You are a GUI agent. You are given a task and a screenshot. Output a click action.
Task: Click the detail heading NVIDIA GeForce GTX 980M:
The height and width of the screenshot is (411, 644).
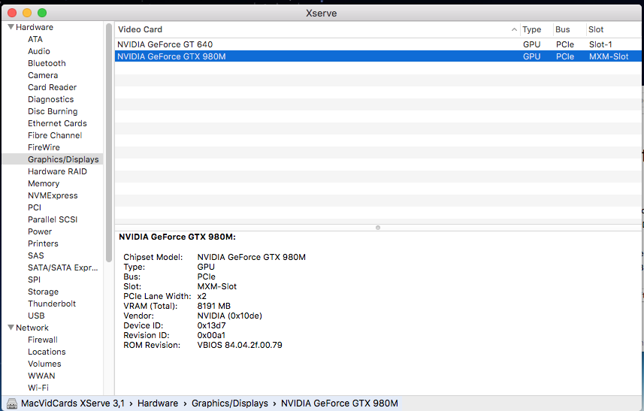pyautogui.click(x=177, y=237)
